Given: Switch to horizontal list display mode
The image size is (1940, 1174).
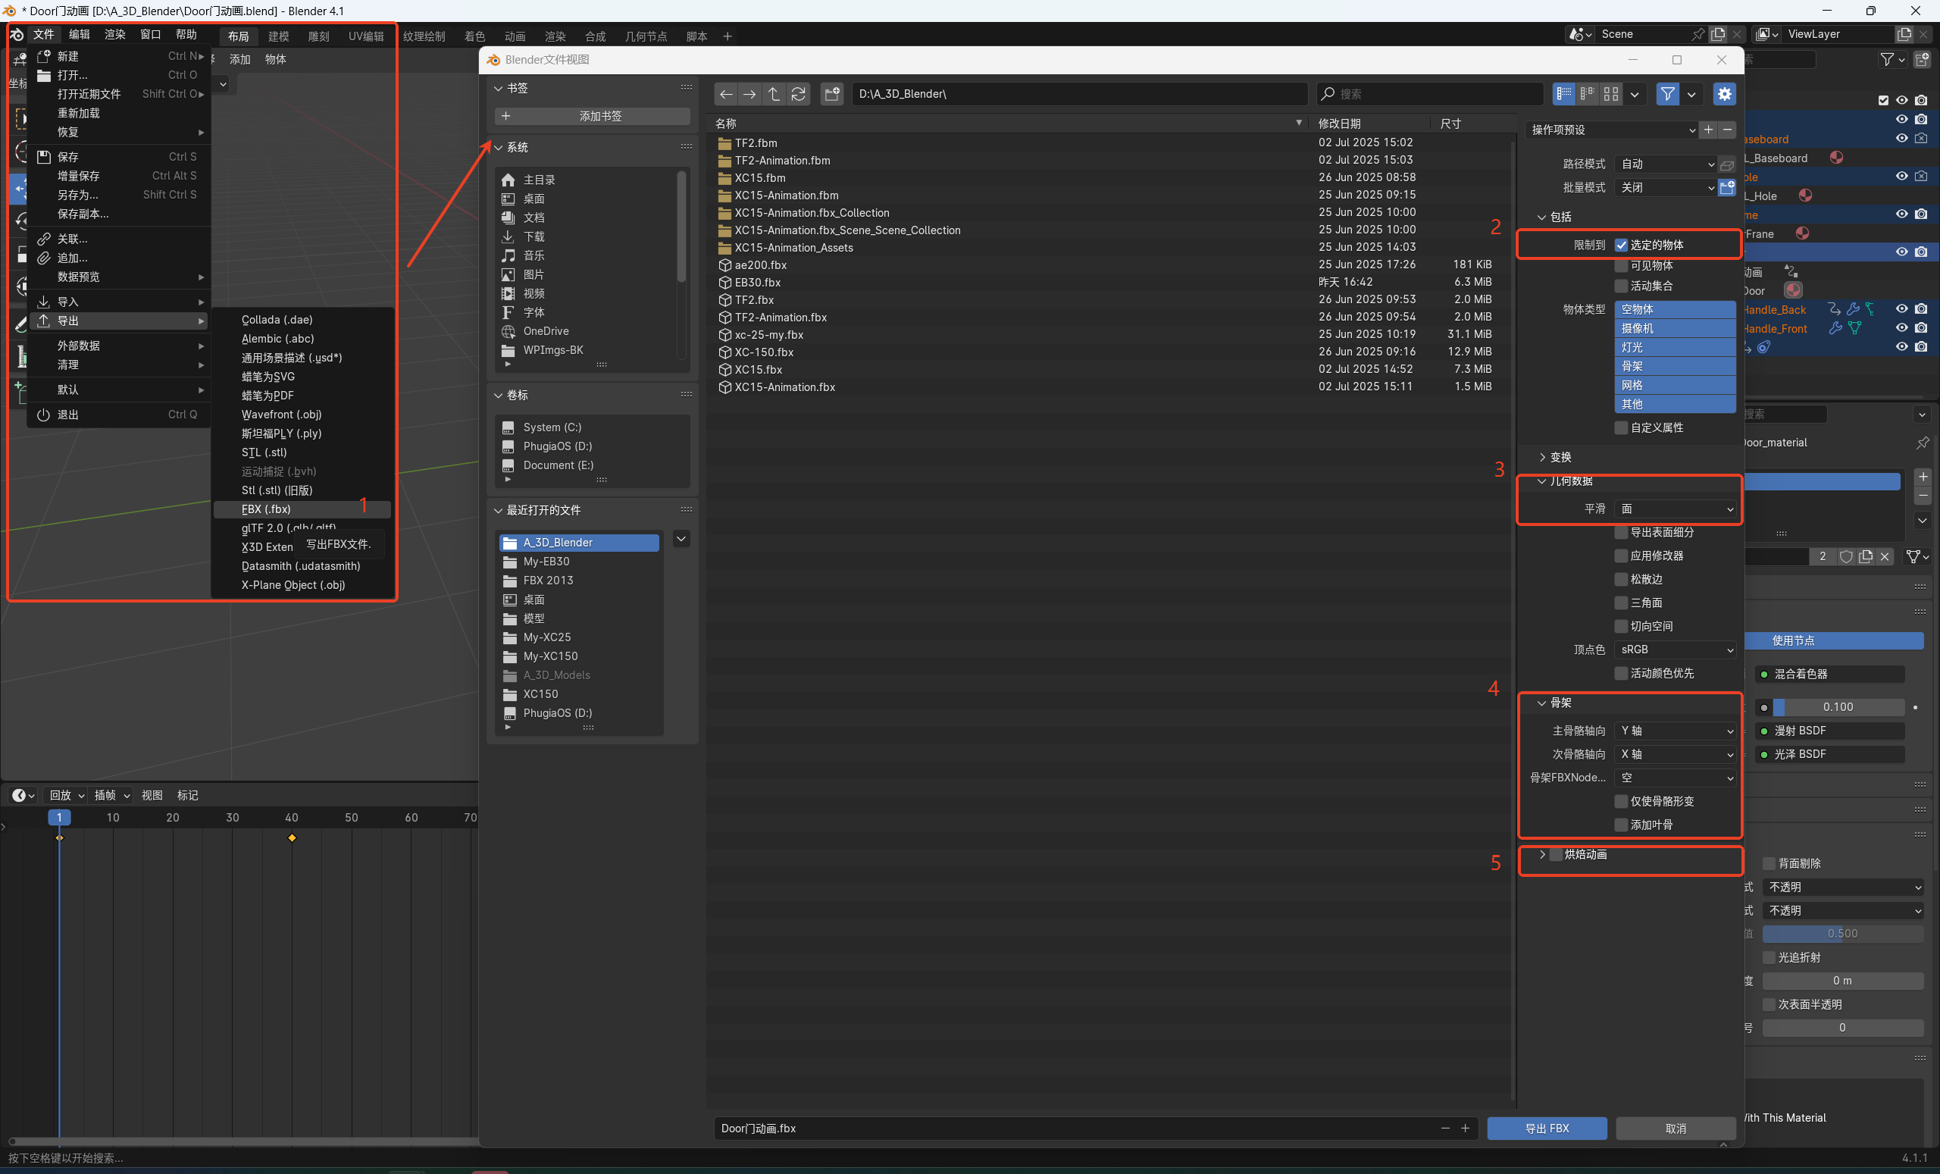Looking at the screenshot, I should pyautogui.click(x=1588, y=94).
